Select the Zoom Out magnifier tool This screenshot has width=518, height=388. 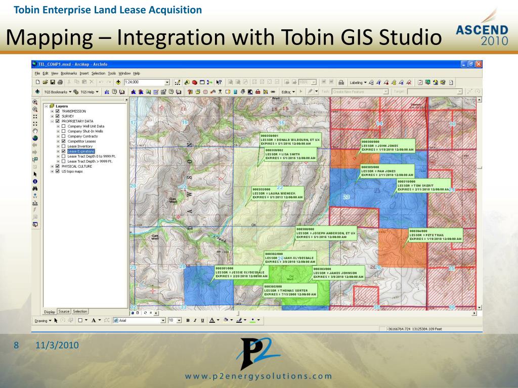(x=35, y=109)
